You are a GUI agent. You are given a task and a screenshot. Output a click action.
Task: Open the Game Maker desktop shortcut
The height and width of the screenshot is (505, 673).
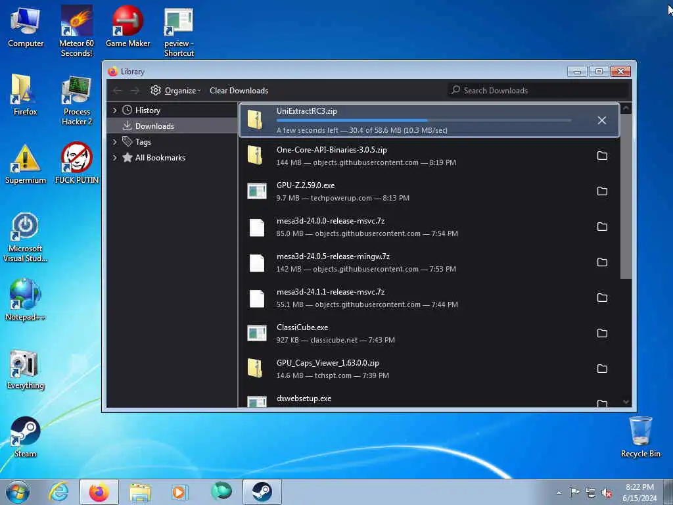pyautogui.click(x=128, y=26)
